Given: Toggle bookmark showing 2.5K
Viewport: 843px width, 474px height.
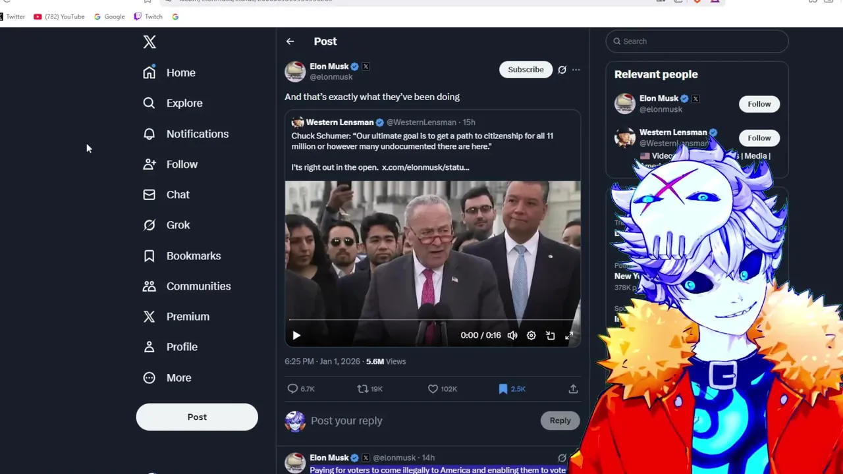Looking at the screenshot, I should [x=512, y=389].
